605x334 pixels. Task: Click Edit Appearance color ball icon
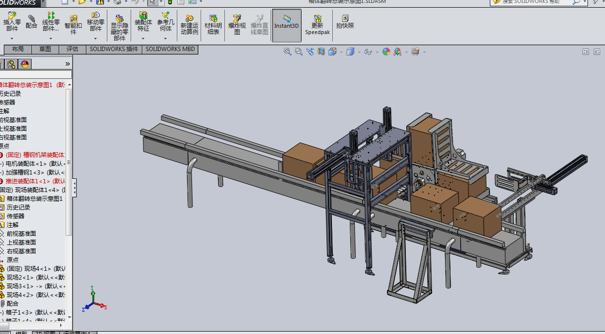tap(386, 52)
